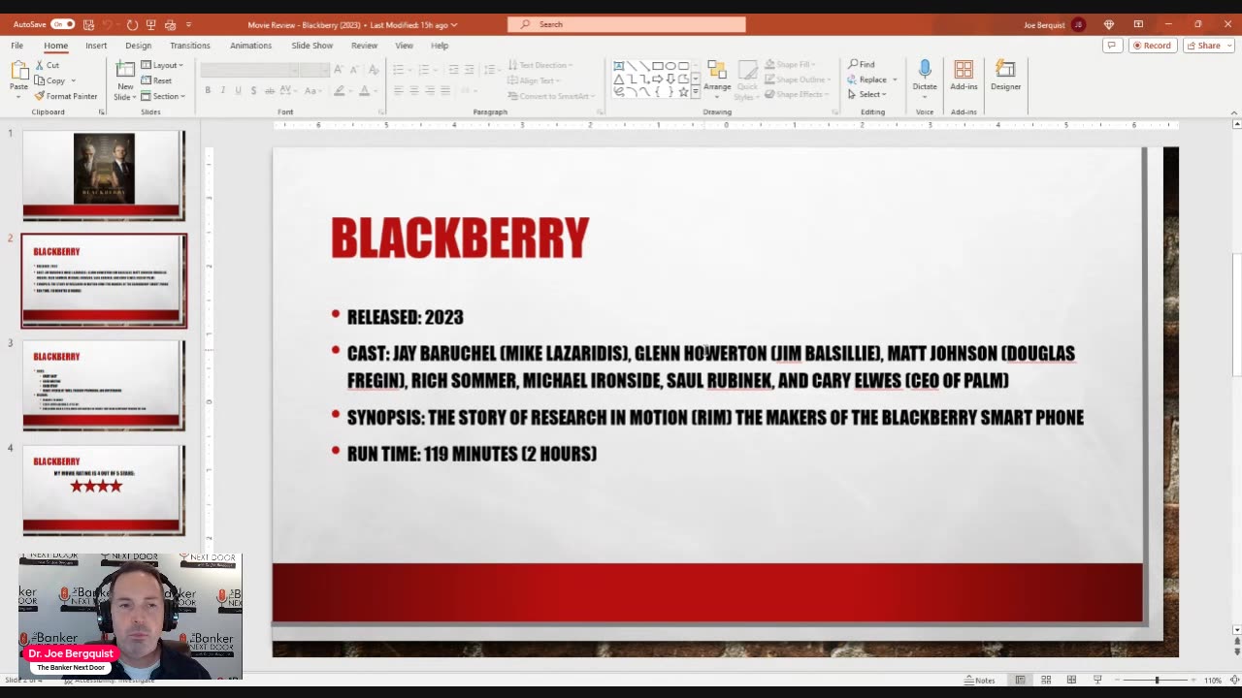
Task: Open the Select dropdown
Action: click(867, 94)
